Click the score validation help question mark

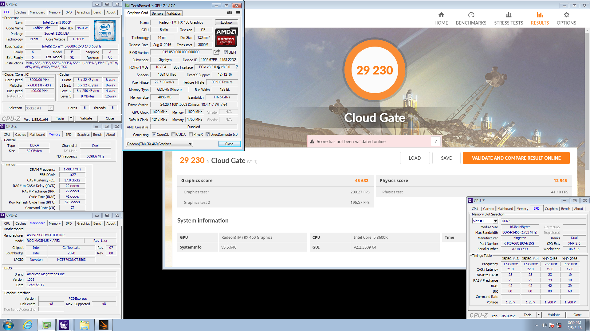[x=435, y=141]
